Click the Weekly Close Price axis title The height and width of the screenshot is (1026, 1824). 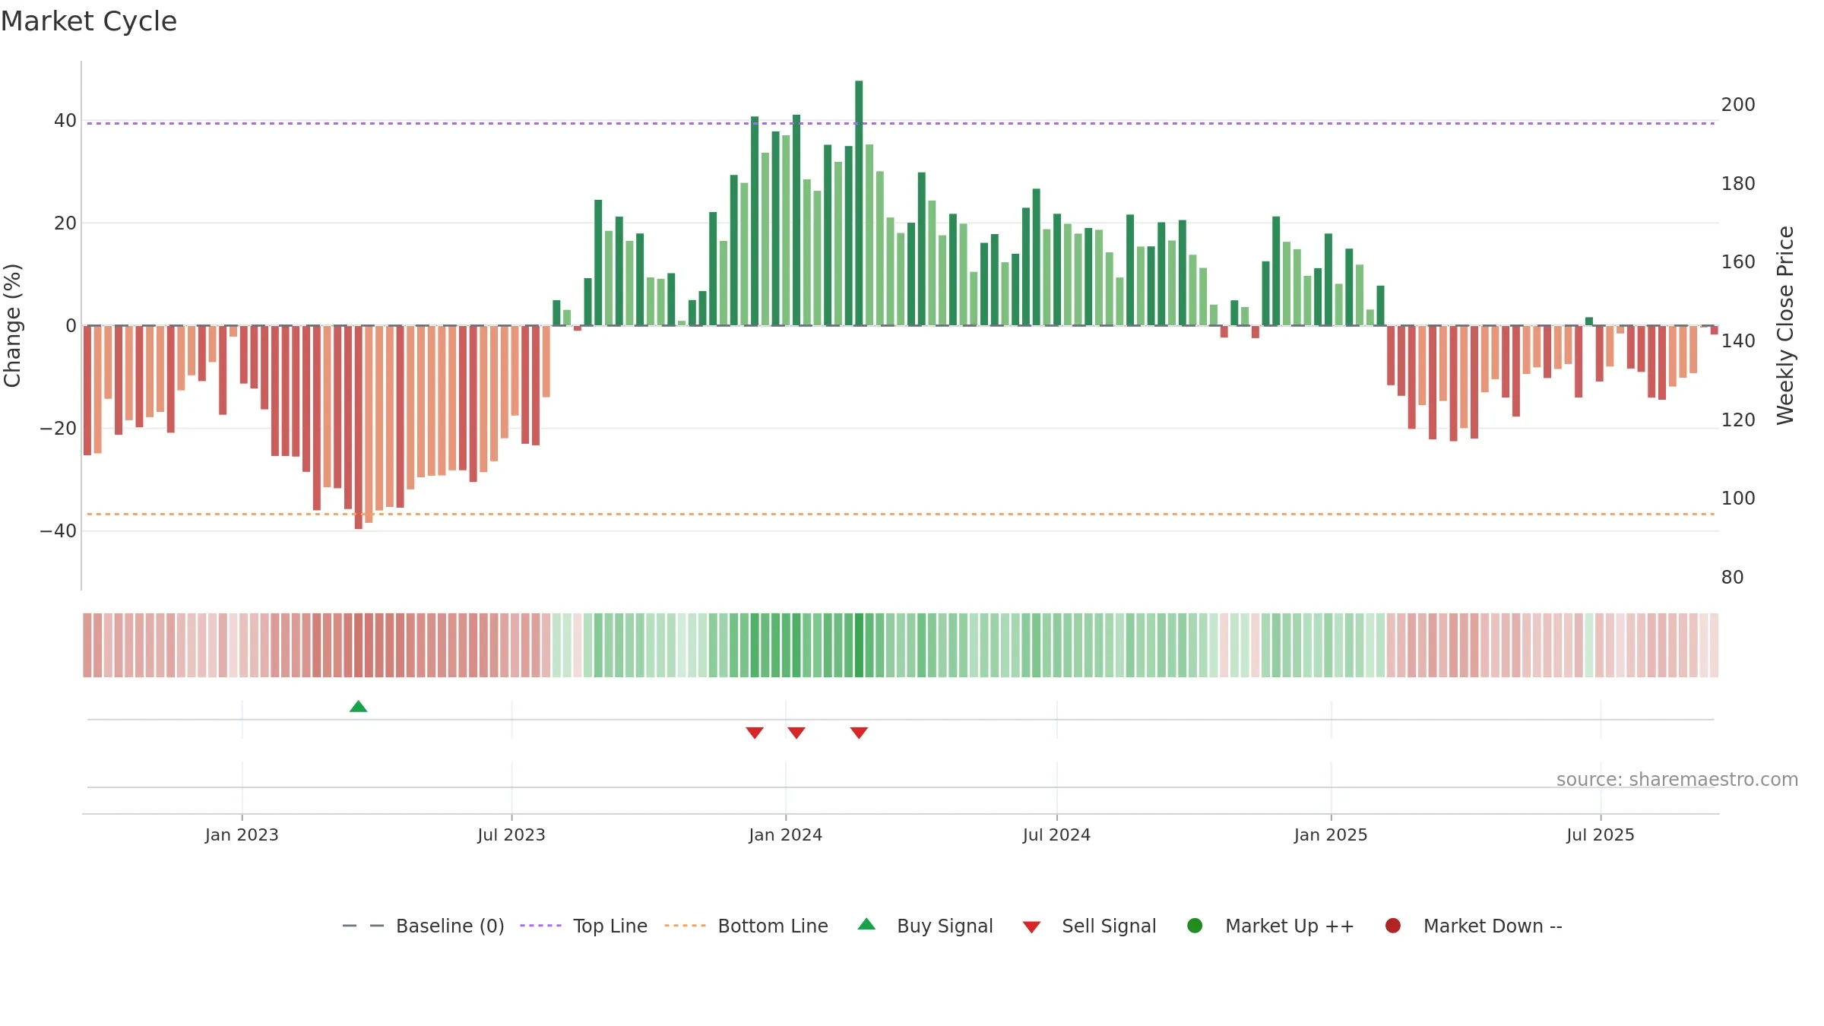pos(1785,325)
